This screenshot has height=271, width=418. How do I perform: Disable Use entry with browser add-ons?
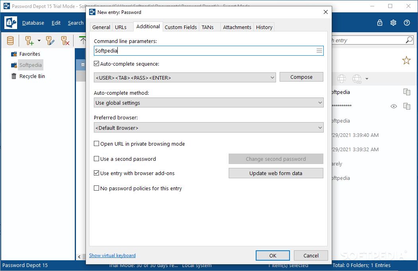point(97,173)
